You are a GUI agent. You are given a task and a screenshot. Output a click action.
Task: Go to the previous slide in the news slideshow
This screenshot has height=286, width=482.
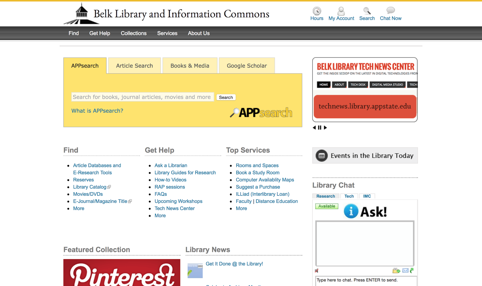[314, 128]
